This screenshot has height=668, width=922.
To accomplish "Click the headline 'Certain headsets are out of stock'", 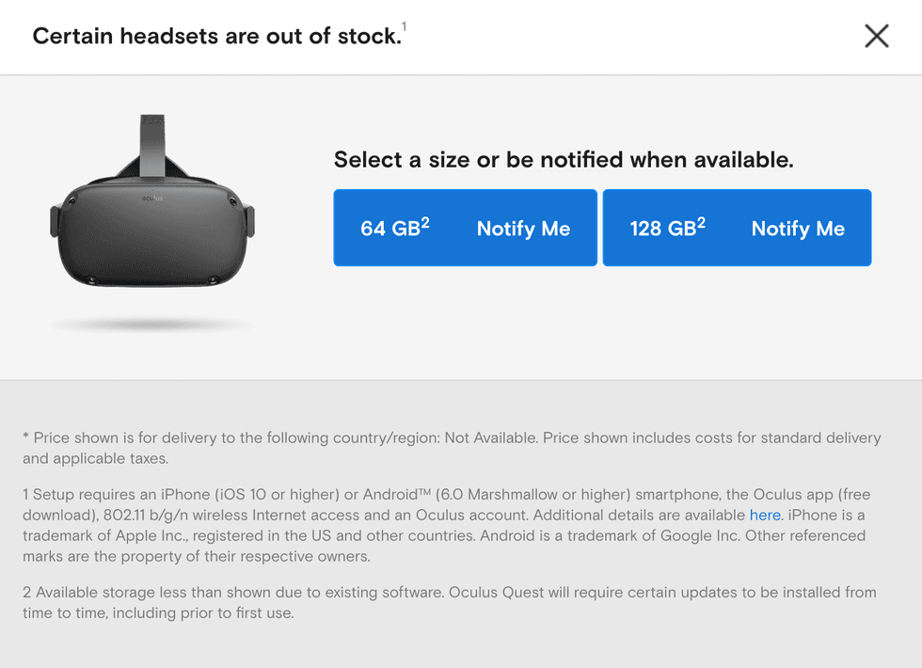I will (x=216, y=36).
